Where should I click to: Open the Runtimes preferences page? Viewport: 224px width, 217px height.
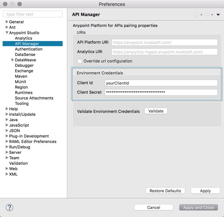click(x=24, y=93)
